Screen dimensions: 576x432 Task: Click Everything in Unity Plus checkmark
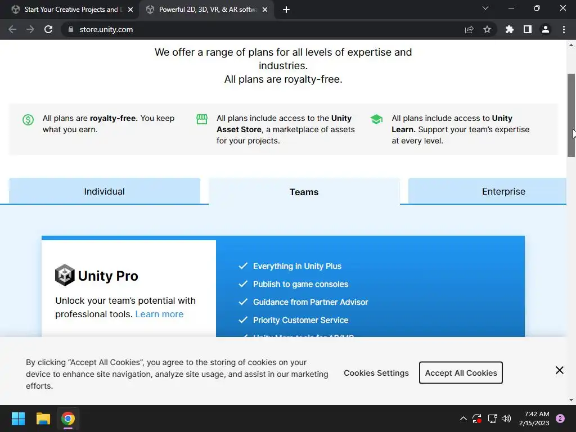click(x=243, y=265)
